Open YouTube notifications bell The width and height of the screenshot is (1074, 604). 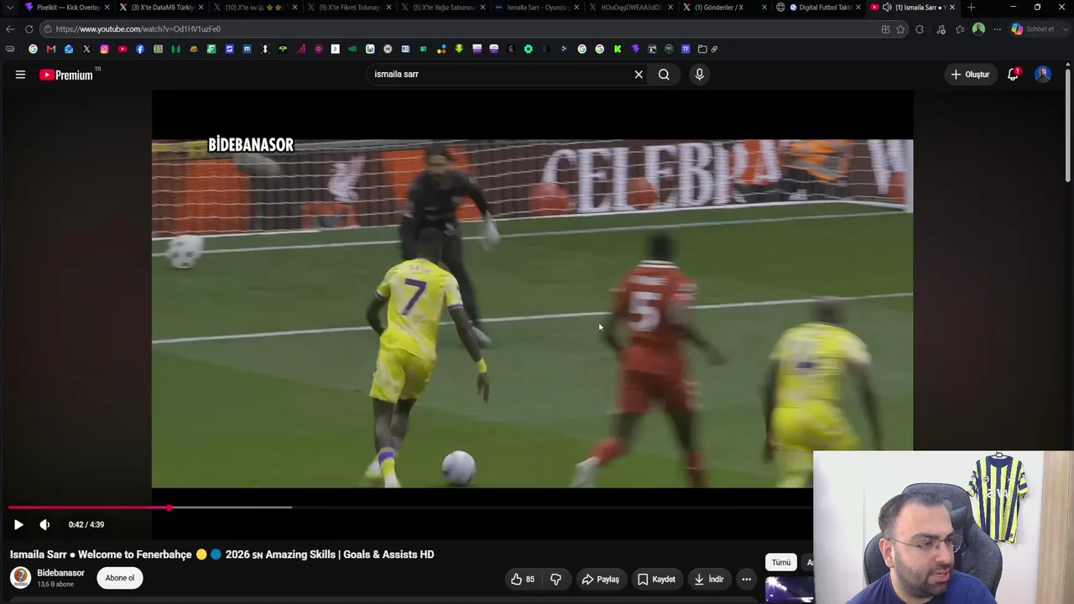(x=1013, y=75)
